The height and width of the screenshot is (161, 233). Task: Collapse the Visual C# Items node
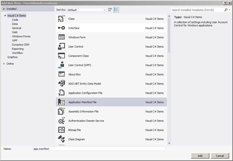click(x=4, y=16)
